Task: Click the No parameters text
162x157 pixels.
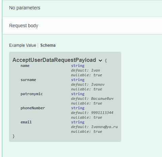Action: click(x=25, y=8)
